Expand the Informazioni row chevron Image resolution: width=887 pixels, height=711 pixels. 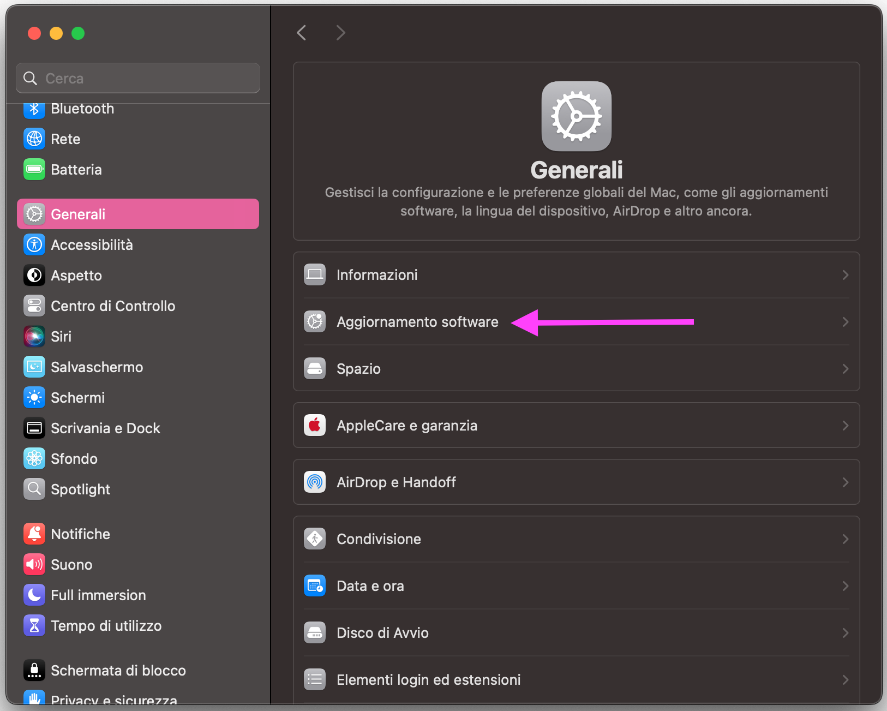pos(845,274)
